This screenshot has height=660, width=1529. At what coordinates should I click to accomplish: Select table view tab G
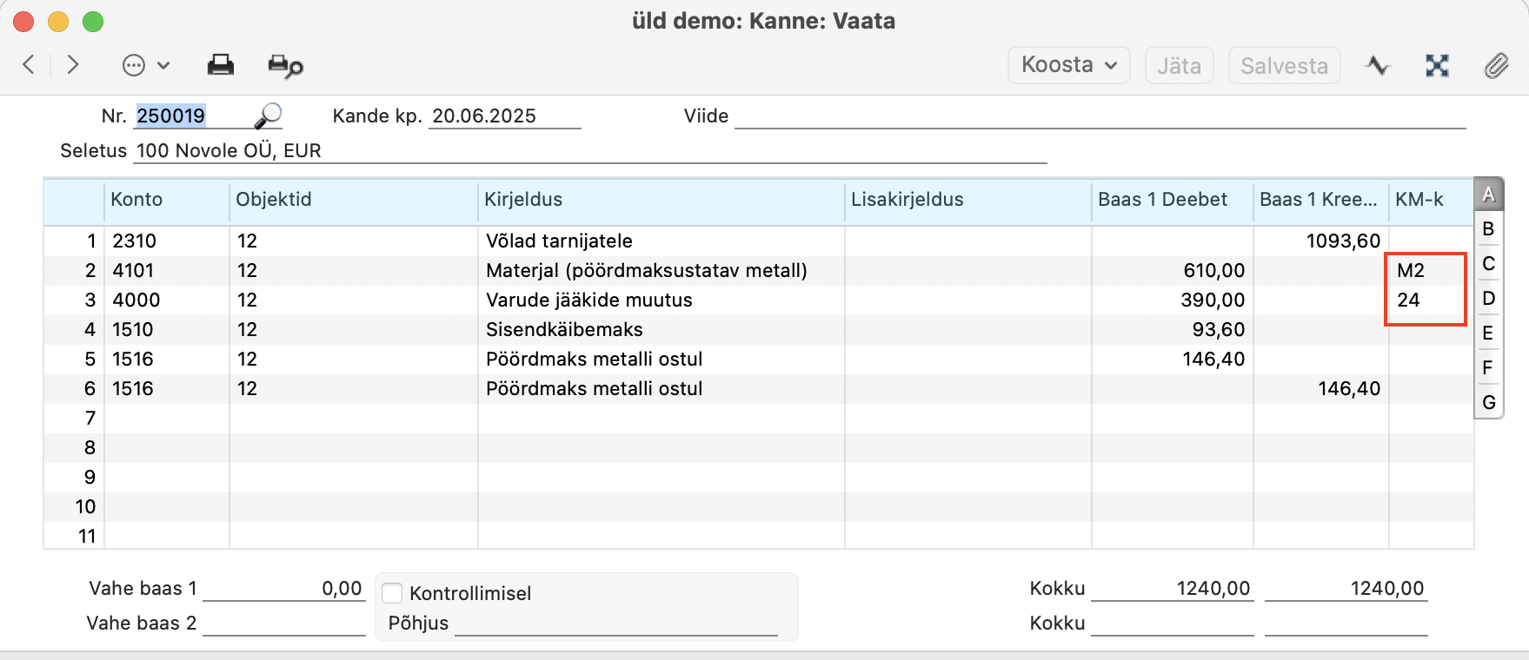[1488, 402]
